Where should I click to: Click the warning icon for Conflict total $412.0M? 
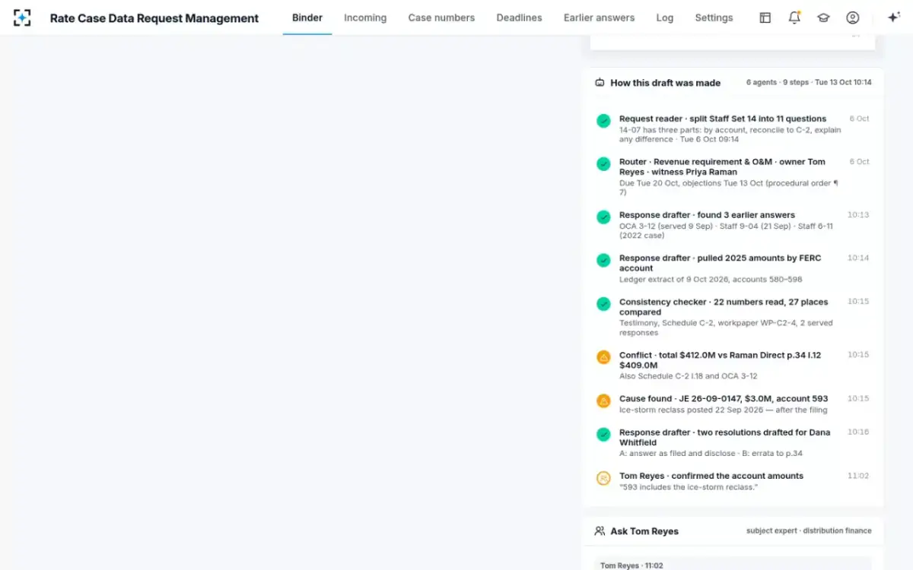[603, 357]
